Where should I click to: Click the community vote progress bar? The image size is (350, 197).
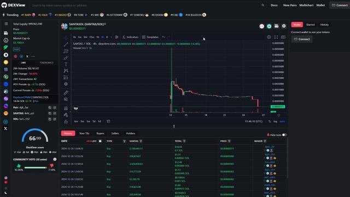click(x=35, y=167)
